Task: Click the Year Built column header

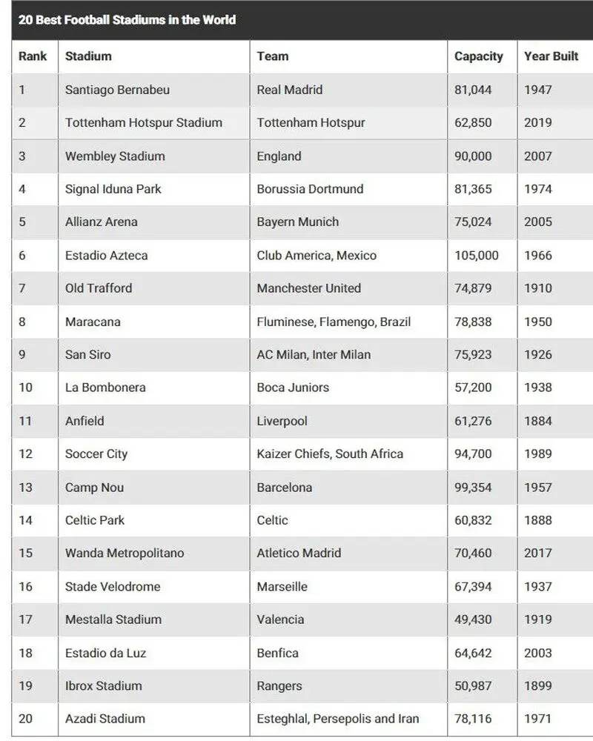Action: [x=551, y=56]
